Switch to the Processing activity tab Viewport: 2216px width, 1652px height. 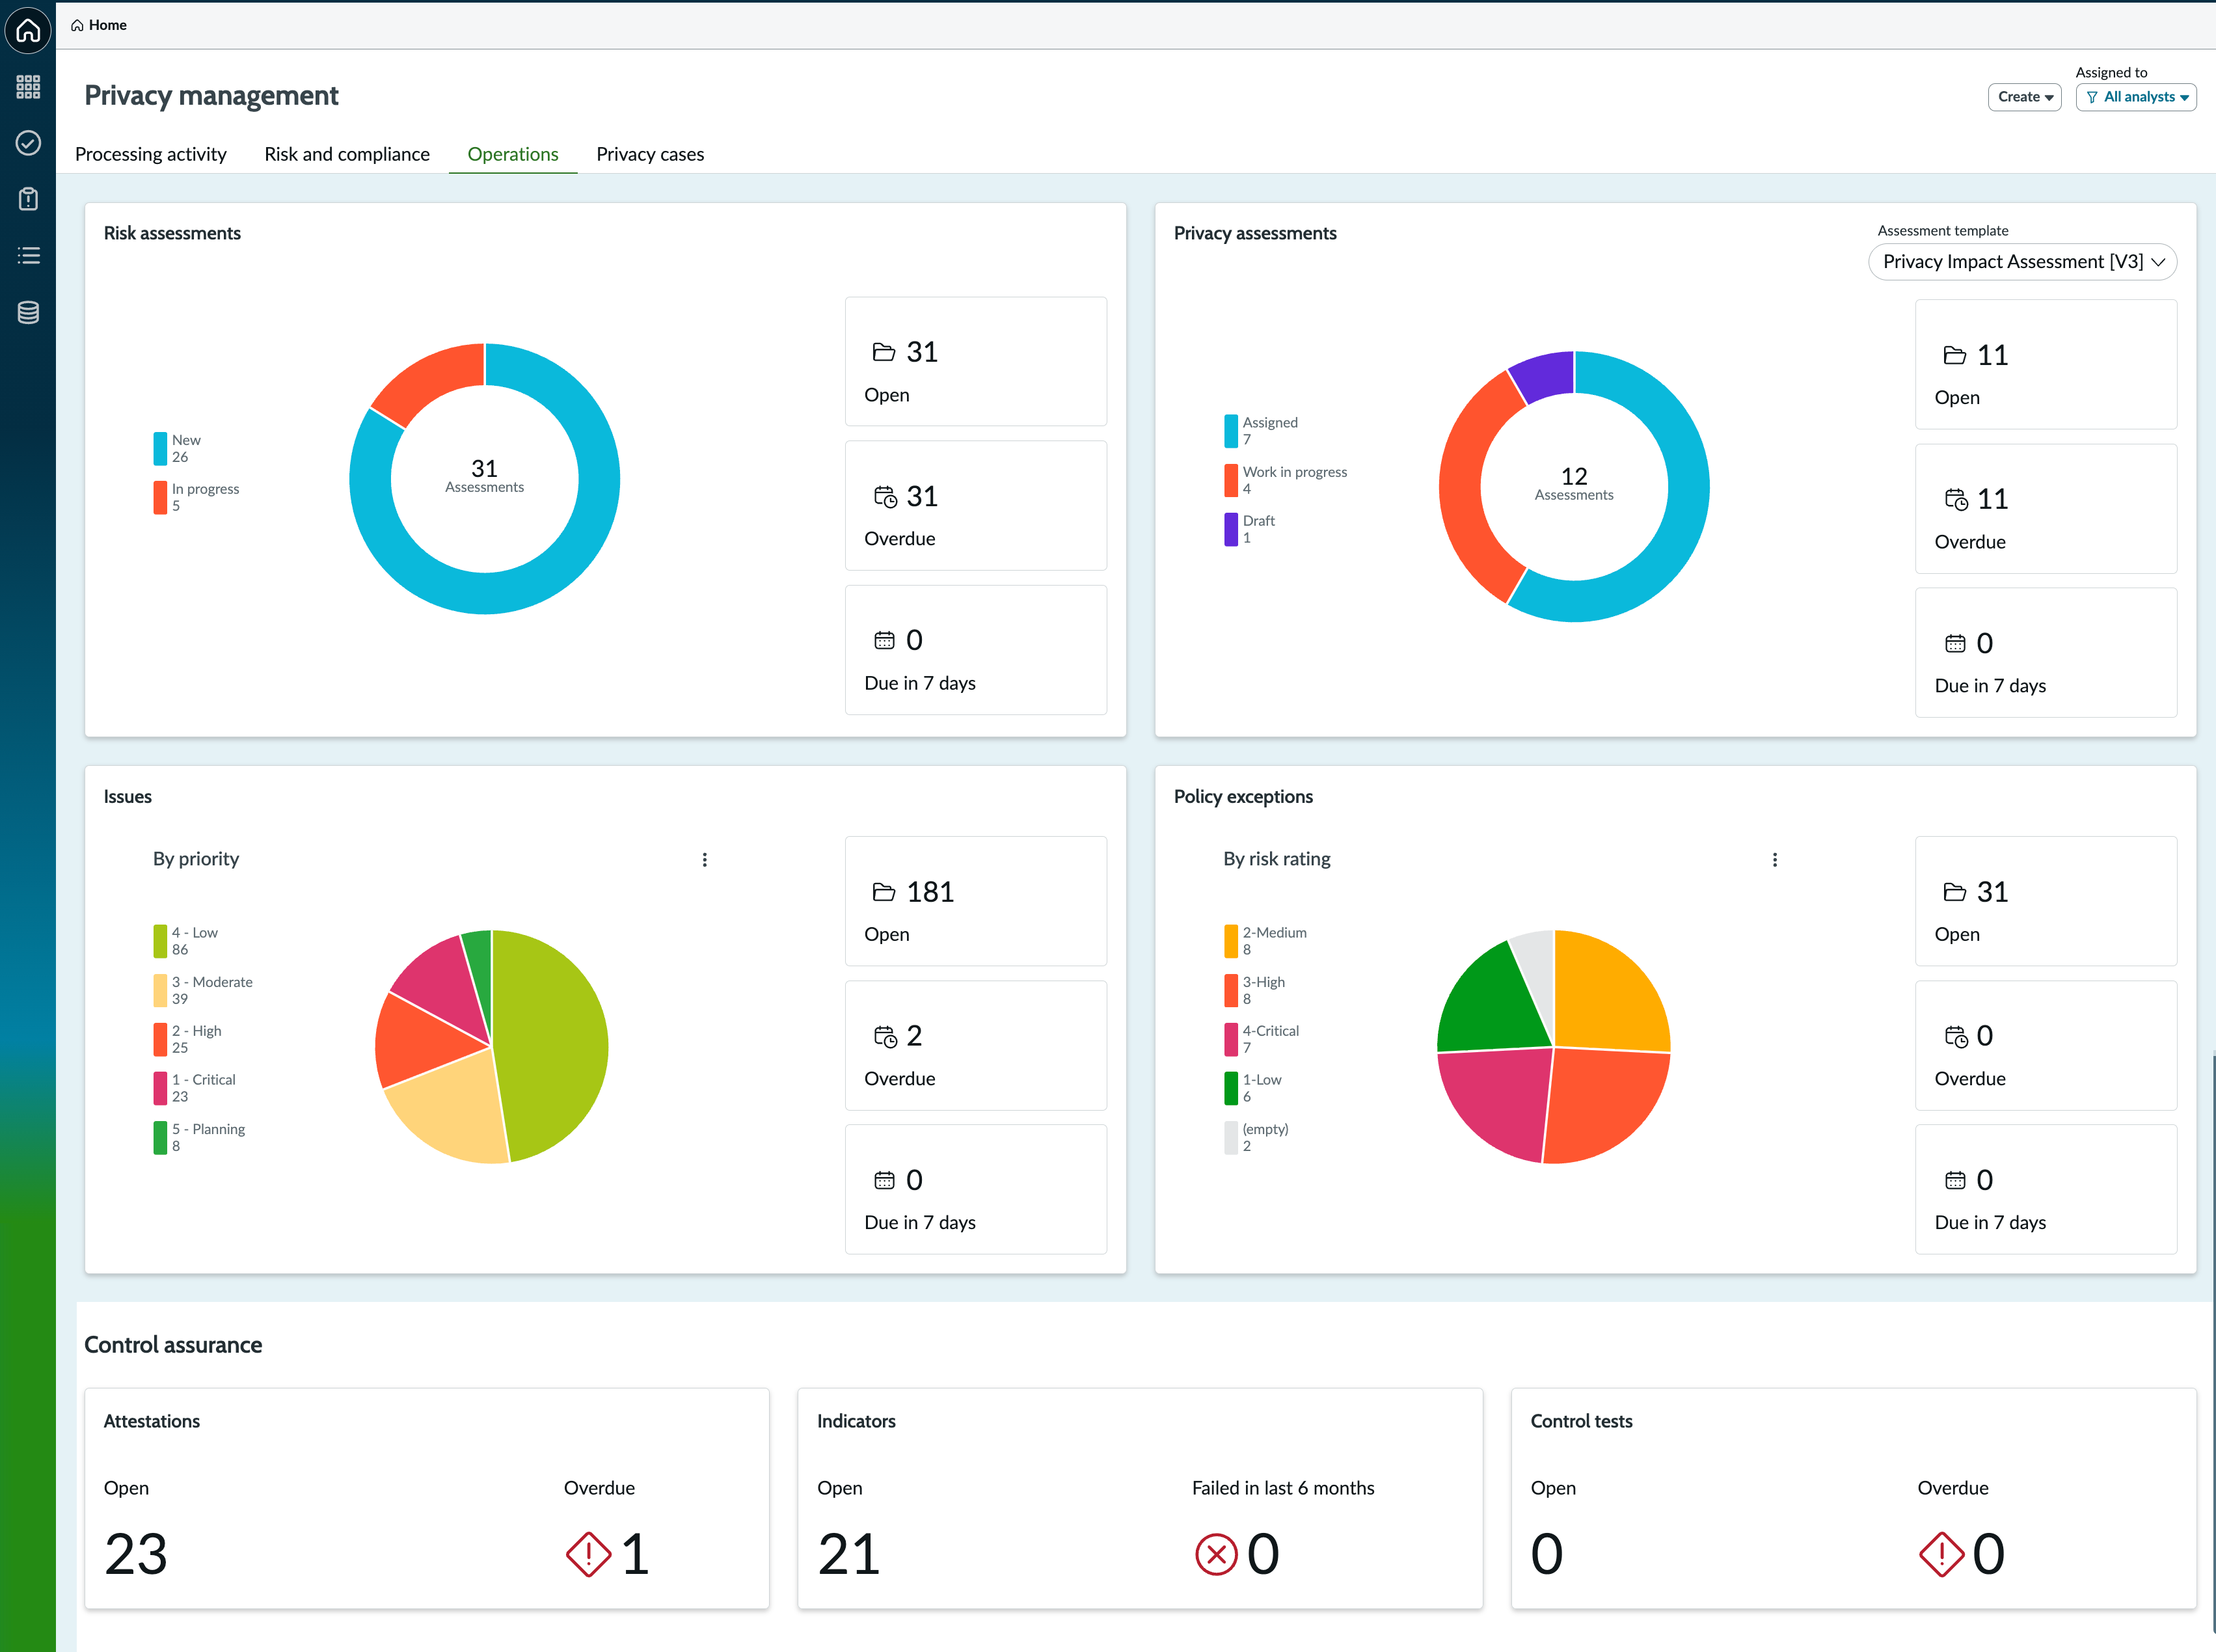[x=151, y=154]
